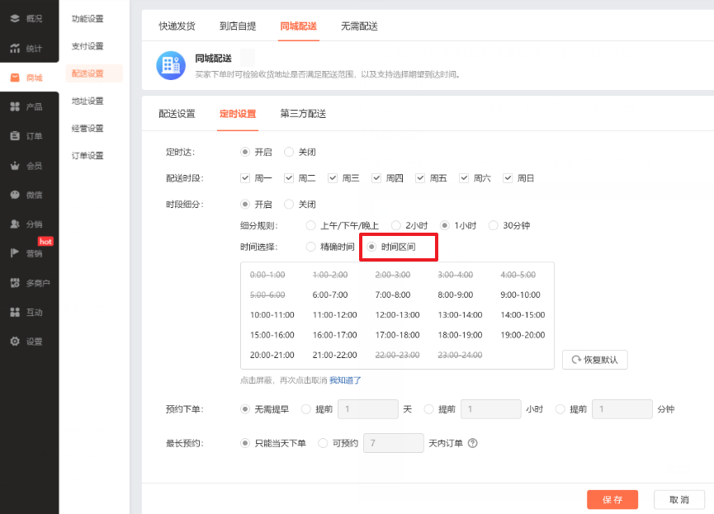Click the minutes-in-advance input field

(622, 409)
